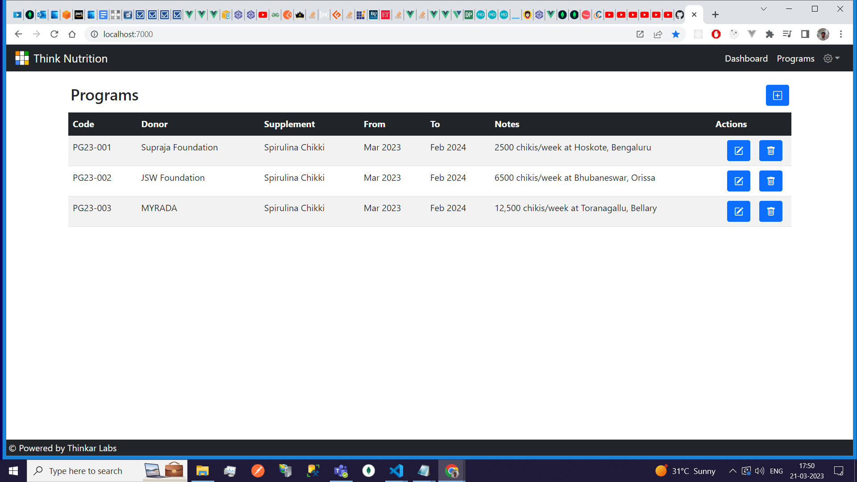Edit the PG23-001 Supraja Foundation program
The image size is (857, 482).
[738, 151]
